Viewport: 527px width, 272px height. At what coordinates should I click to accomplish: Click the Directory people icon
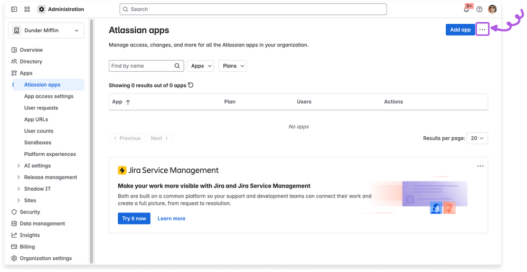point(14,61)
